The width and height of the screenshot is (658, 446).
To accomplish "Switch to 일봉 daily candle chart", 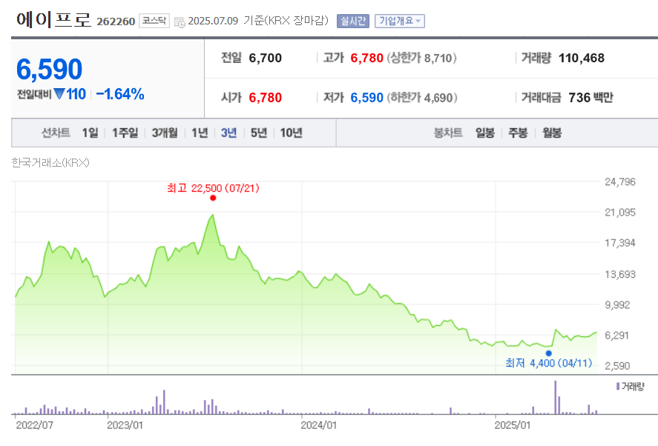I will (485, 133).
